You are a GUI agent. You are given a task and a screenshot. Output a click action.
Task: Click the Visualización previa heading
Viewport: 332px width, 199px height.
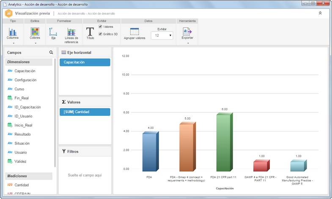click(33, 14)
